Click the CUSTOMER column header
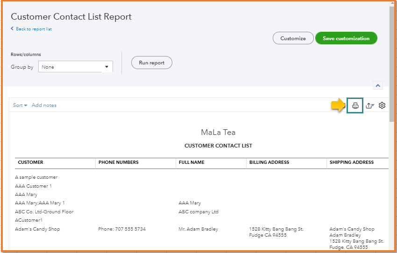 pos(30,162)
